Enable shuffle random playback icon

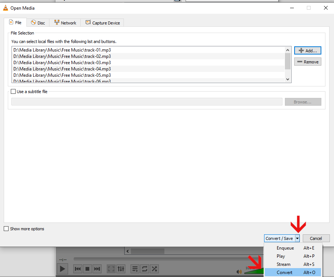pyautogui.click(x=154, y=268)
